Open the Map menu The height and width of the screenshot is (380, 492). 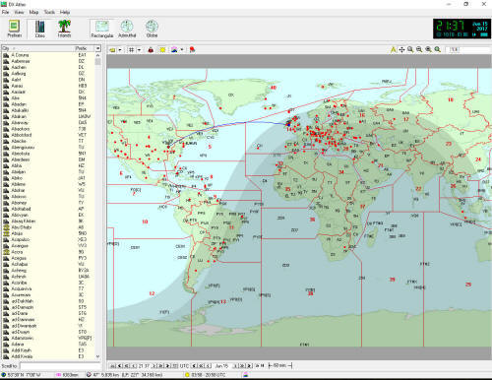pos(33,12)
